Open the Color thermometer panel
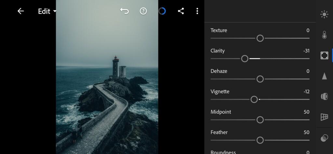Screen dimensions: 333x154 (x=324, y=35)
